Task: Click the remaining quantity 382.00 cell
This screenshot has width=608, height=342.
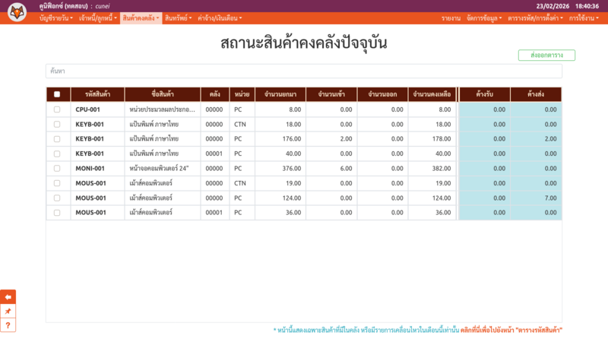Action: coord(432,168)
